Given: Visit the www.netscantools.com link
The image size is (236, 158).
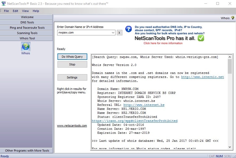Looking at the screenshot, I should 72,126.
